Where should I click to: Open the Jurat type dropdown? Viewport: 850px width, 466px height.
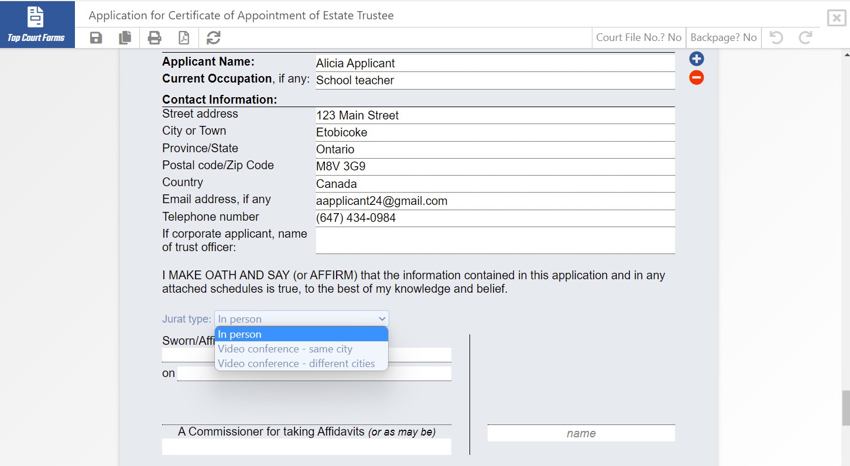[x=301, y=319]
